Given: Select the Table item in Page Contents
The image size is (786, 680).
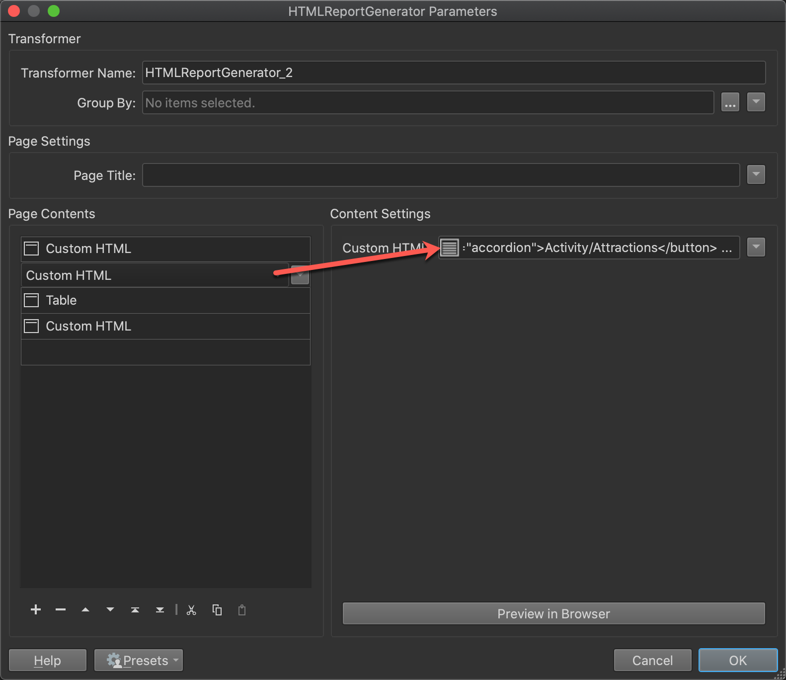Looking at the screenshot, I should pyautogui.click(x=165, y=301).
